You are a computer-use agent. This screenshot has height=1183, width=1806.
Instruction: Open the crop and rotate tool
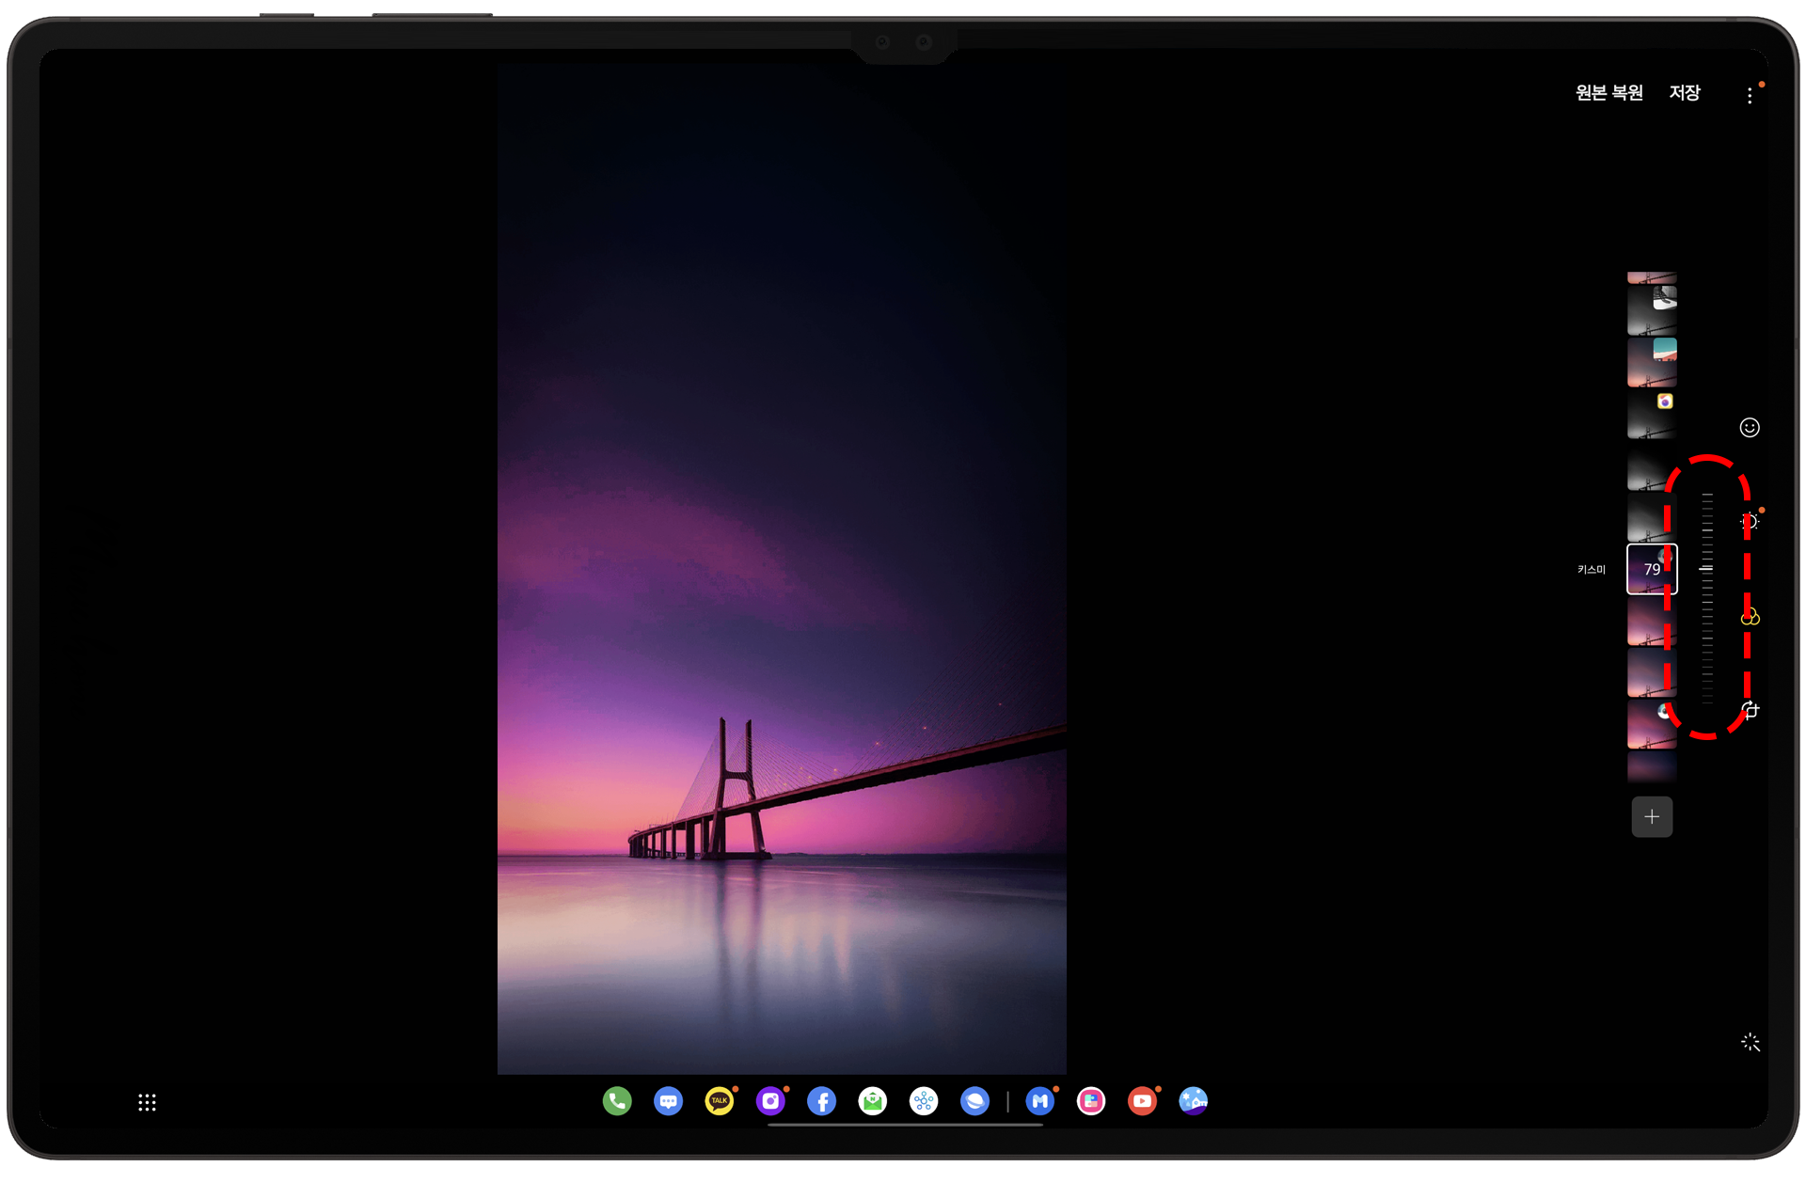[x=1749, y=711]
